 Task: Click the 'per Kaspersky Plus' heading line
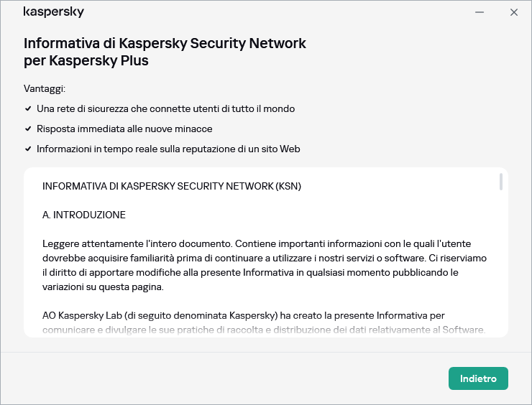pyautogui.click(x=86, y=60)
